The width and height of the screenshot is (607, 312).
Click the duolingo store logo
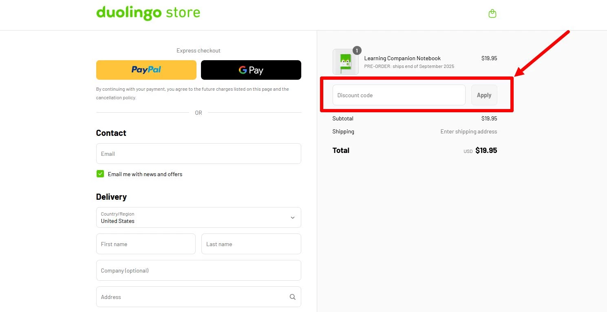point(148,13)
